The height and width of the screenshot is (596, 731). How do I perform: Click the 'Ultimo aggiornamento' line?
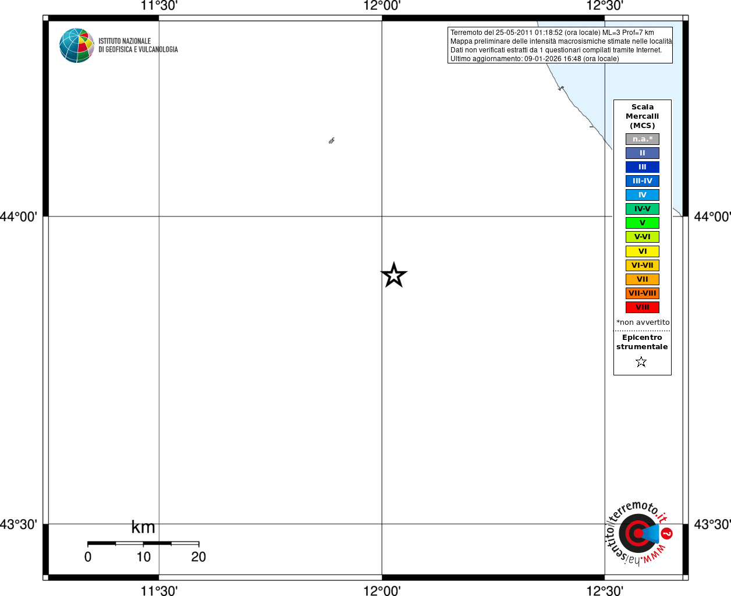point(534,59)
